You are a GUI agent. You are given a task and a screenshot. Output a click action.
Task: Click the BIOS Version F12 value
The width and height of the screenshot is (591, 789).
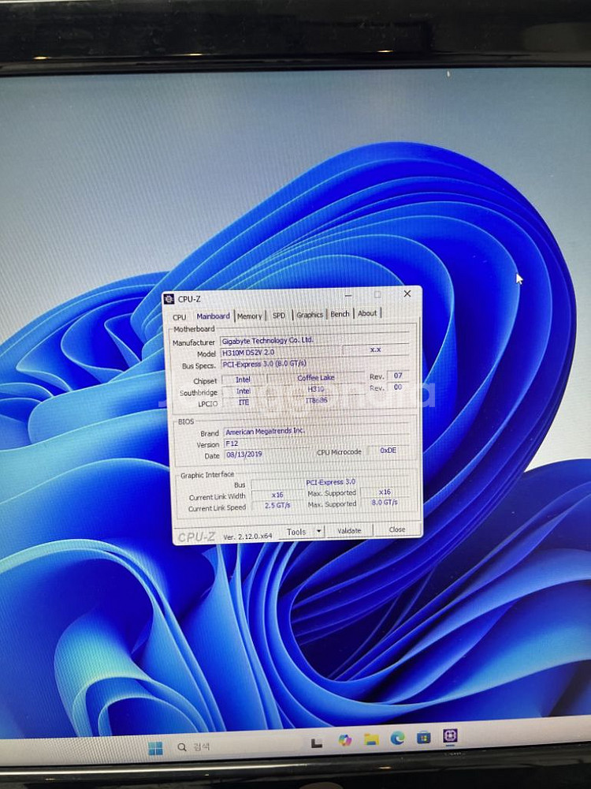(316, 443)
